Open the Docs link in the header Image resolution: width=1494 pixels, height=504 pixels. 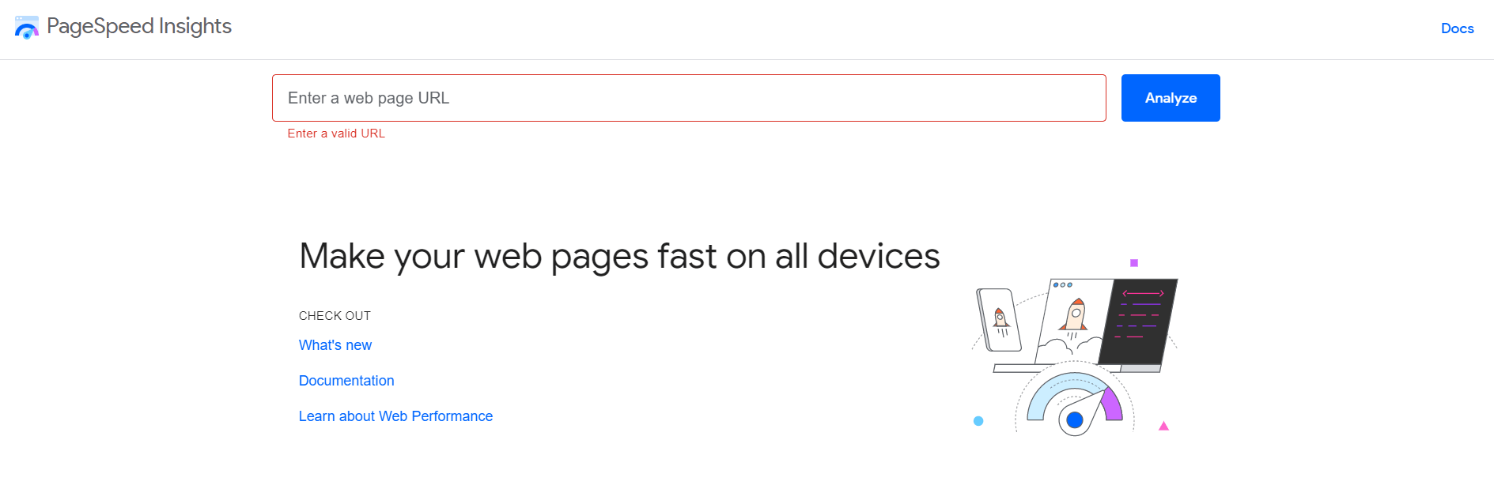pyautogui.click(x=1457, y=28)
